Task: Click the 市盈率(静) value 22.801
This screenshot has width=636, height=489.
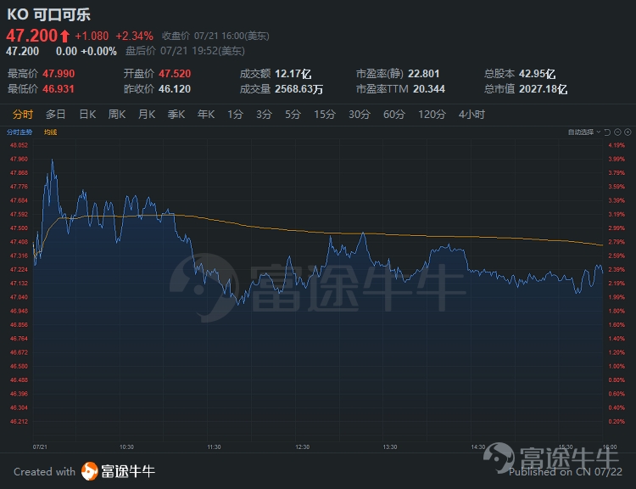Action: pyautogui.click(x=423, y=74)
